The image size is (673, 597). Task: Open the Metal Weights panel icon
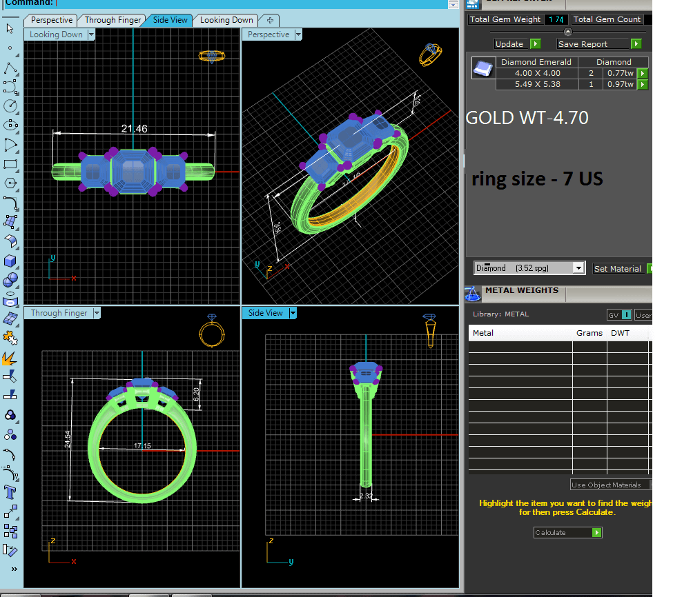(x=472, y=294)
